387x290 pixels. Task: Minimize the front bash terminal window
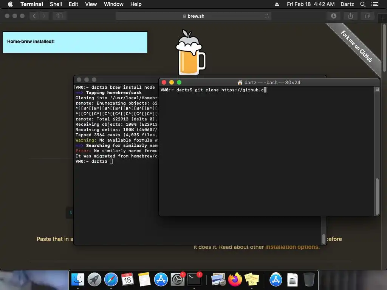point(172,82)
